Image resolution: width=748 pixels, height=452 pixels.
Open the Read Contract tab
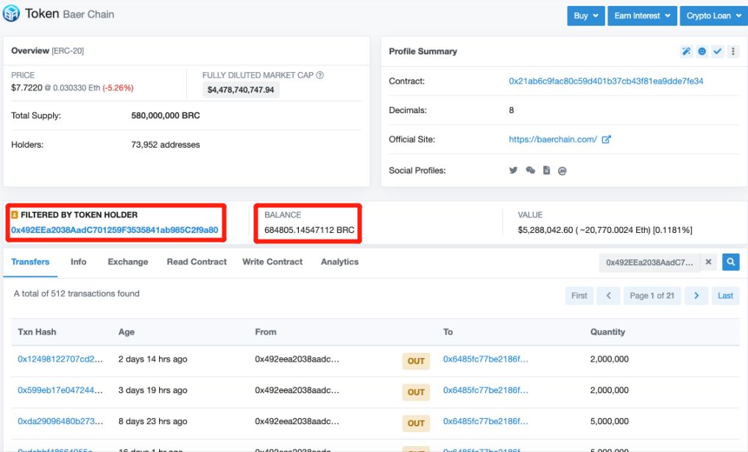(197, 262)
